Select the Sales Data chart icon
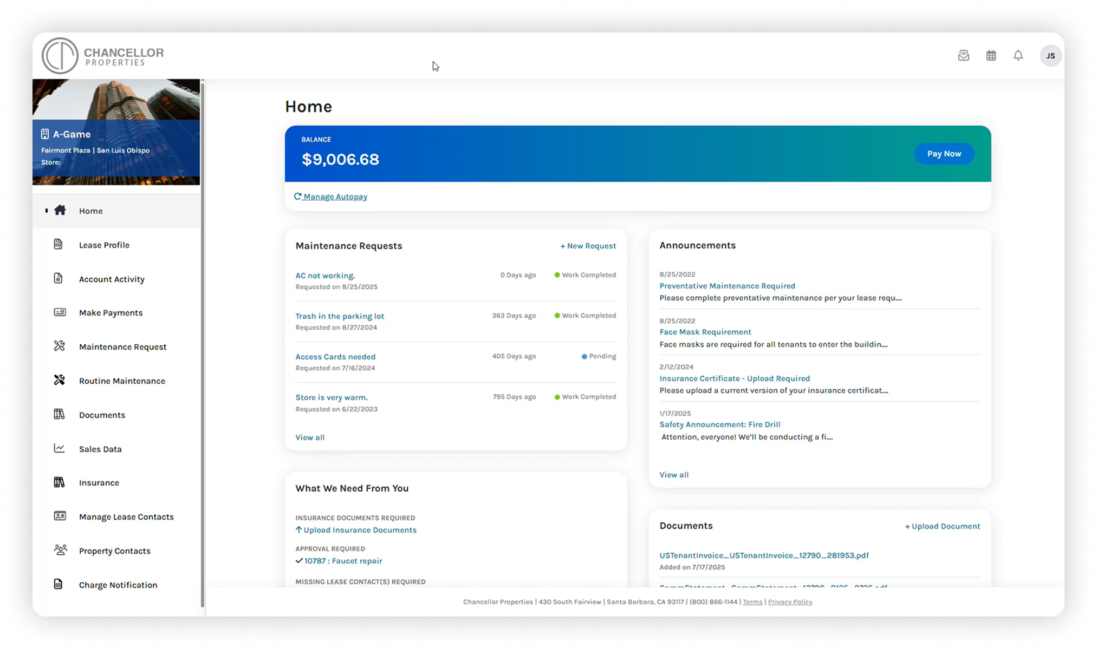1097x649 pixels. point(60,448)
